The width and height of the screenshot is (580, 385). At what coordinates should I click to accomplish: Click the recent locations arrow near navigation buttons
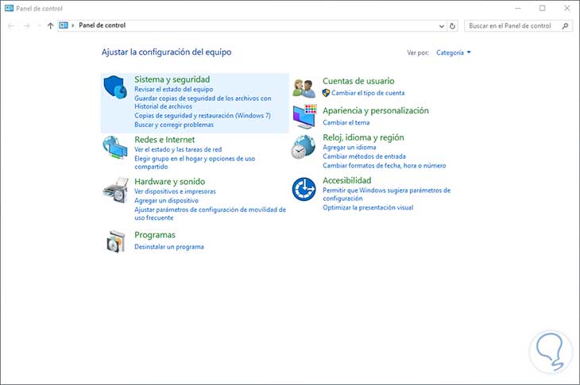(x=39, y=25)
